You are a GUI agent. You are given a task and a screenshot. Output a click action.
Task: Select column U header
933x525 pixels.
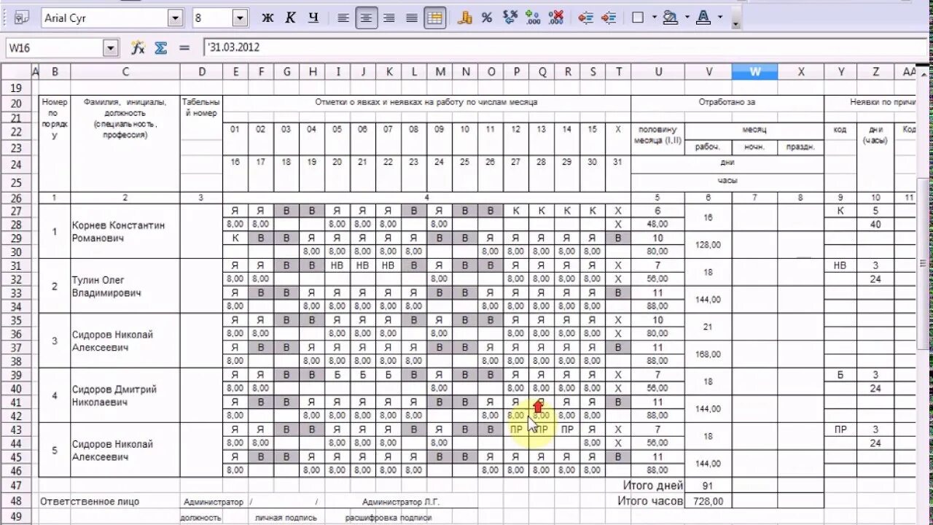[x=658, y=71]
